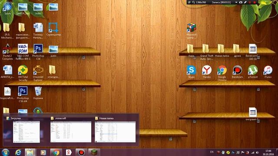Screen dimensions: 278x156
Task: Open the нарисован фигуристк folder
Action: point(22,28)
